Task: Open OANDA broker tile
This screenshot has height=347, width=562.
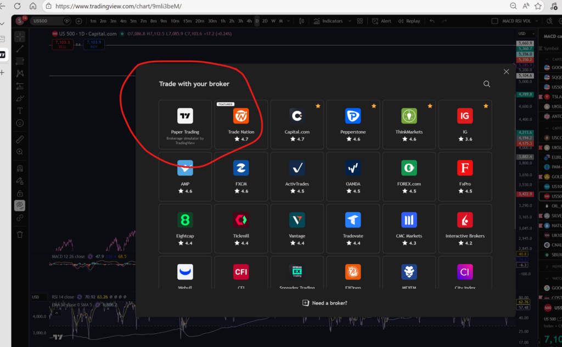Action: click(x=353, y=177)
